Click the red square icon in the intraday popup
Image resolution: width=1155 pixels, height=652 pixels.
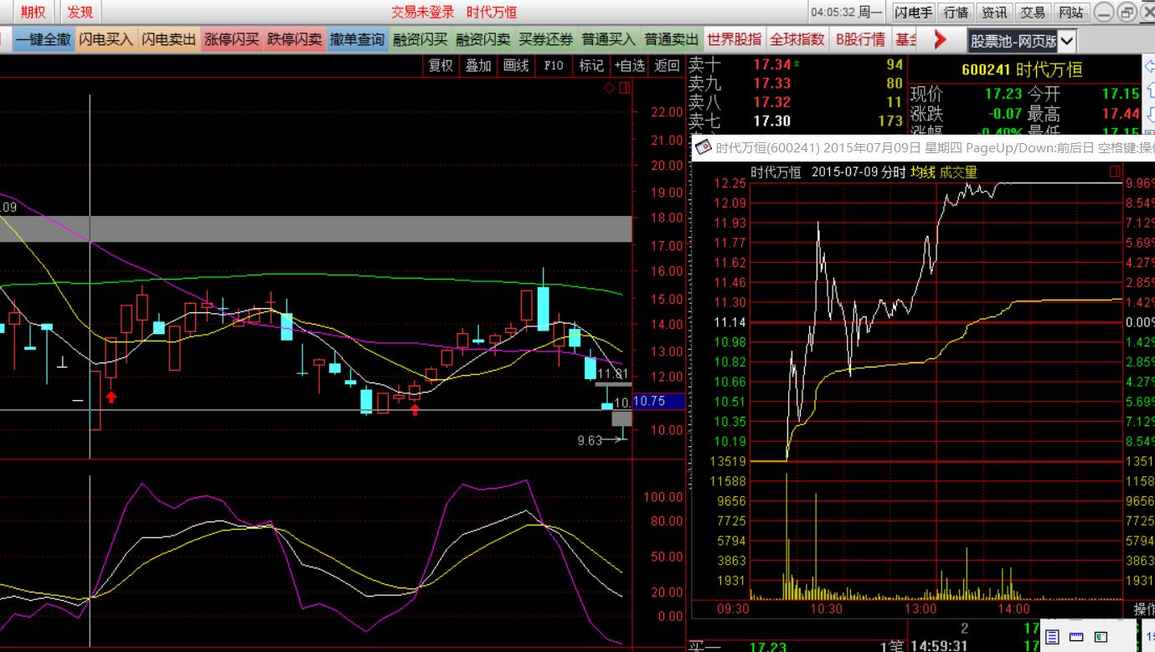[1115, 172]
